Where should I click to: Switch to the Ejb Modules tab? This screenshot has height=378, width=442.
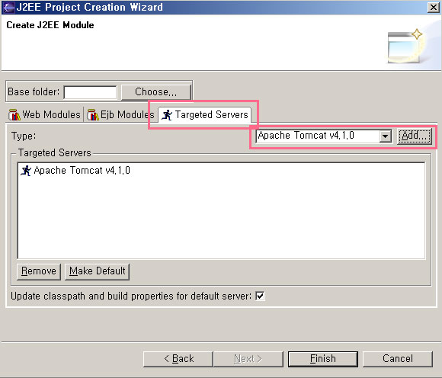point(120,115)
